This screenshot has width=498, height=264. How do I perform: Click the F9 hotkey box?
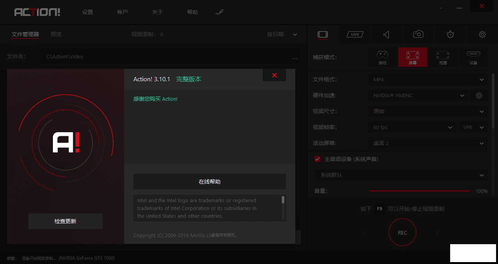click(380, 209)
